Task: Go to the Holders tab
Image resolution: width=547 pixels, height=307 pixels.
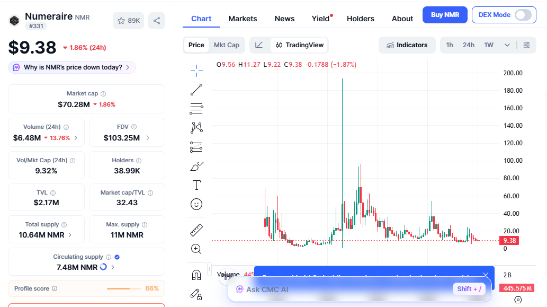Action: [x=360, y=19]
